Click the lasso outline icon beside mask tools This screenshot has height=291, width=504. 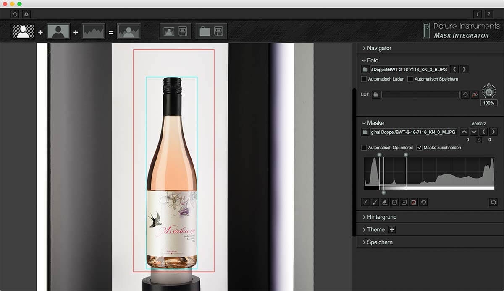coord(493,202)
